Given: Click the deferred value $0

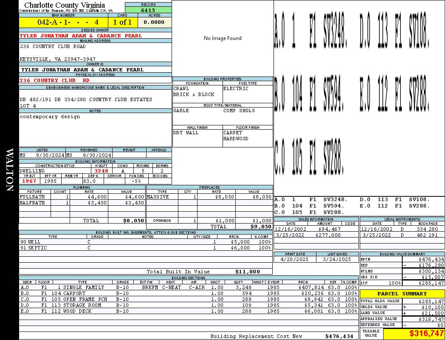Looking at the screenshot, I should point(440,325).
